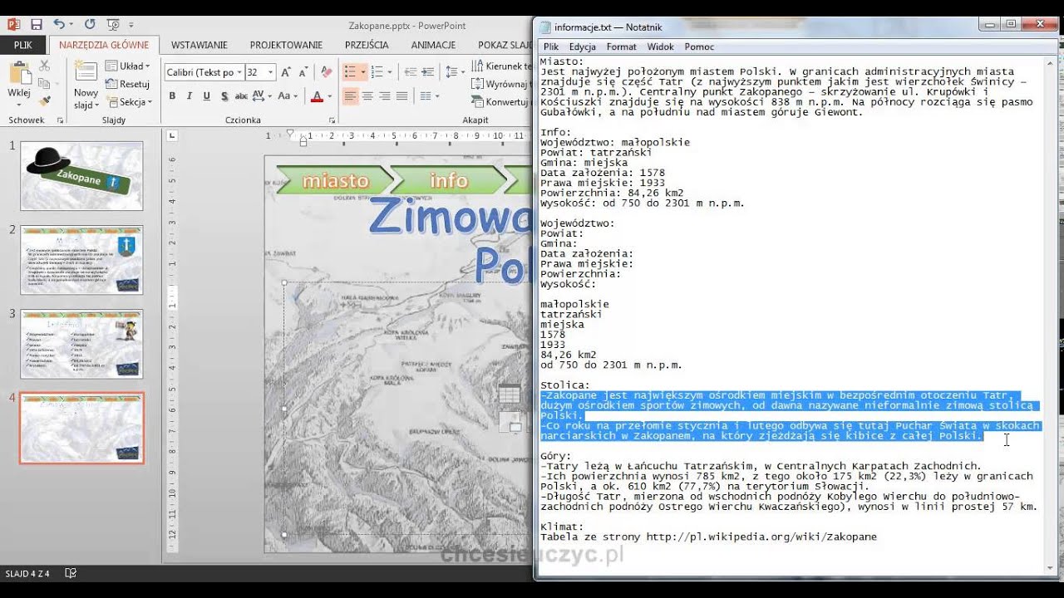Copy selection using the Copy icon
Screen dimensions: 1064x598
[x=45, y=83]
